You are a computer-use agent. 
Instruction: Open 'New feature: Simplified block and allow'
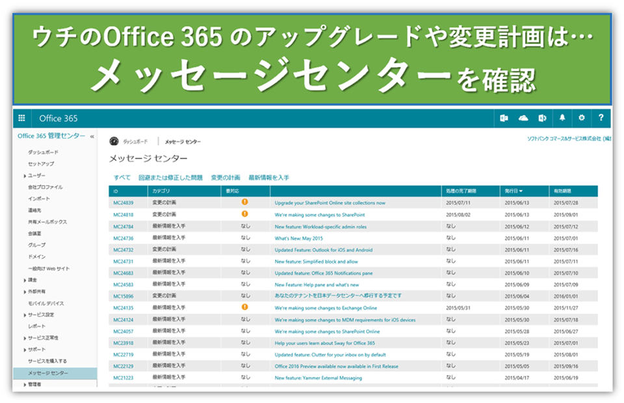pyautogui.click(x=316, y=262)
